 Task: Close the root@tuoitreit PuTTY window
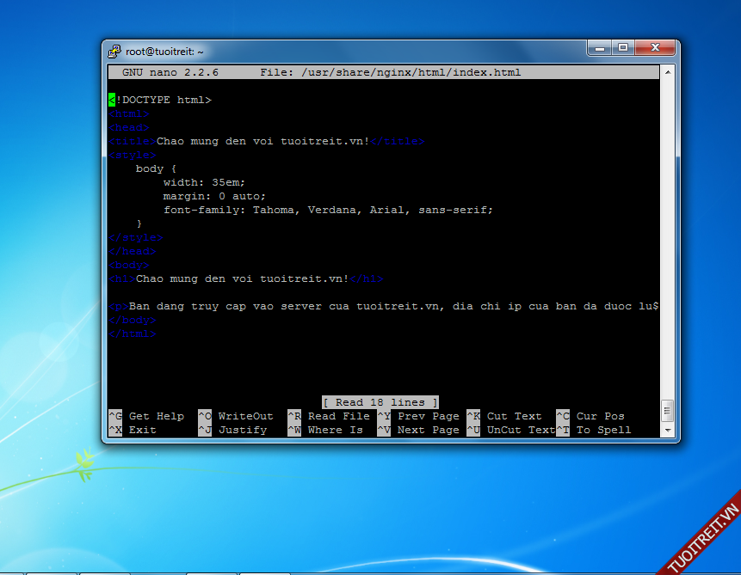point(655,48)
